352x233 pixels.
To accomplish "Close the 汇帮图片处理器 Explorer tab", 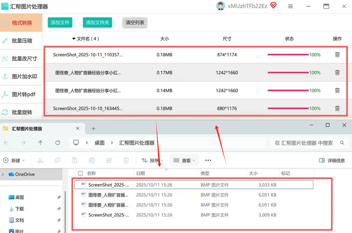I will tap(77, 128).
